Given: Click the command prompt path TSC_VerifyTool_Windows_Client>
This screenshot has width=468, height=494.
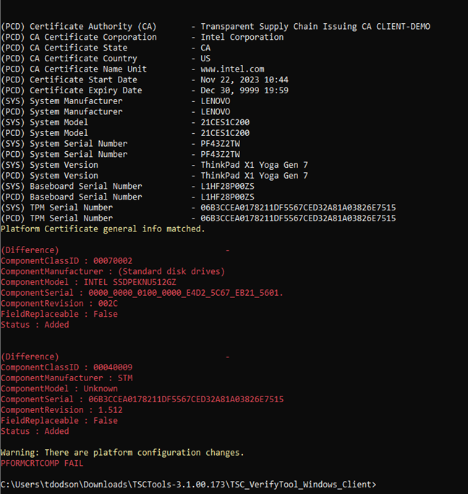Looking at the screenshot, I should click(x=189, y=485).
